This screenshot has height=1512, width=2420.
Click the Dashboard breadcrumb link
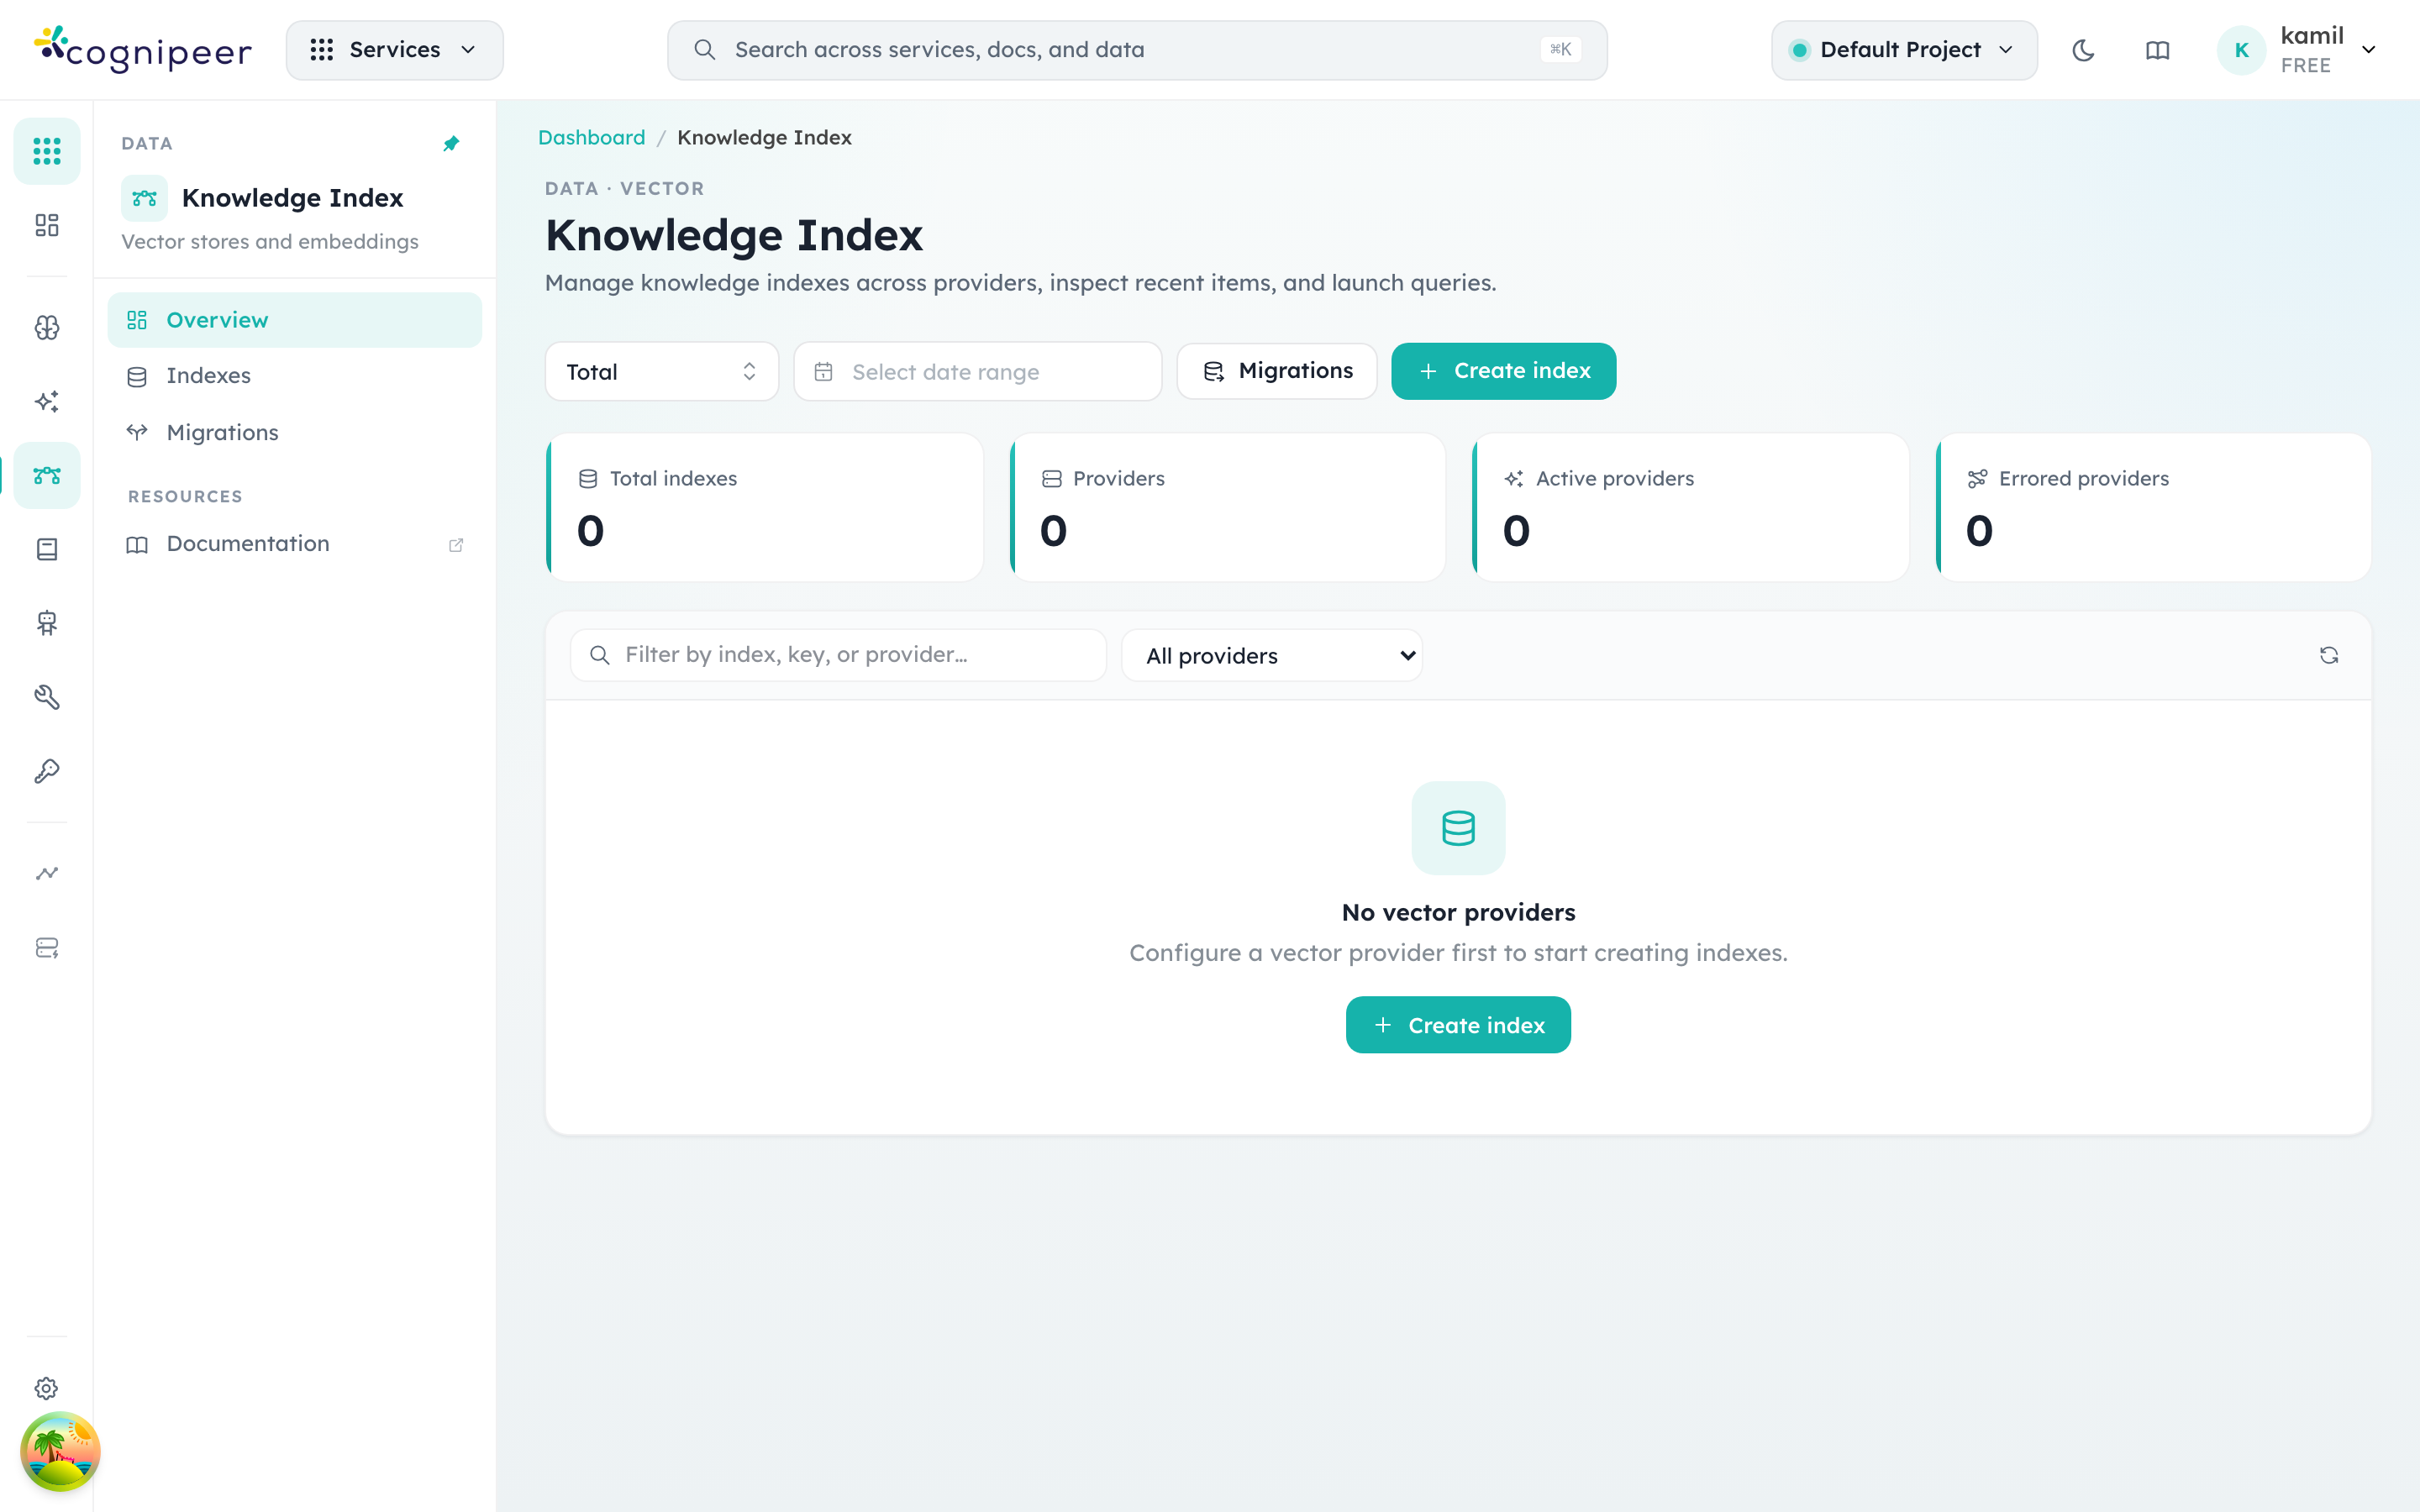(x=592, y=138)
